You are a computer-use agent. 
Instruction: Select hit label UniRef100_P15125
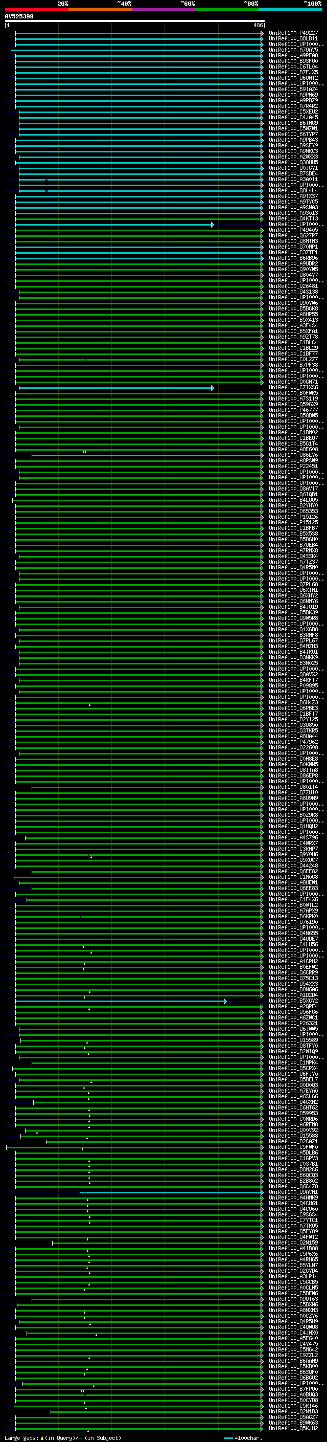[x=293, y=522]
